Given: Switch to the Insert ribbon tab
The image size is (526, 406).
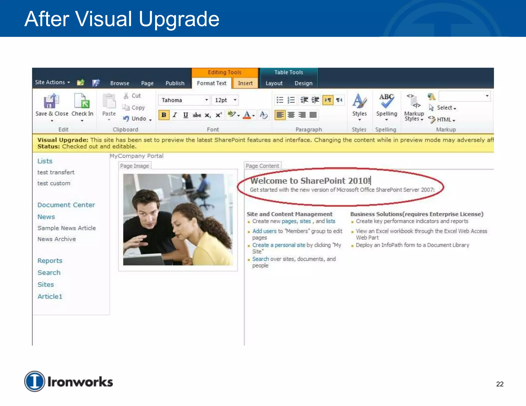Looking at the screenshot, I should [245, 83].
